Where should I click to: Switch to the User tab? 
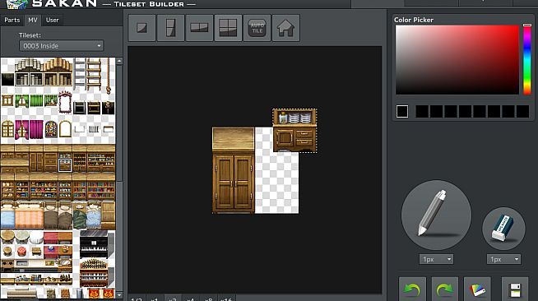tap(52, 20)
